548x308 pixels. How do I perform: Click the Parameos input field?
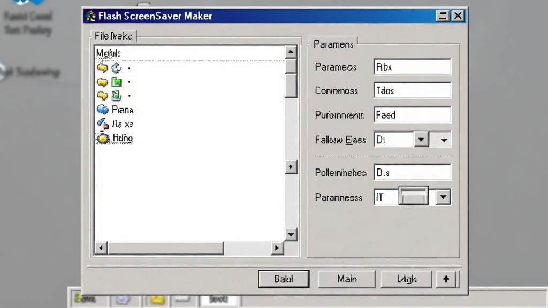coord(413,67)
